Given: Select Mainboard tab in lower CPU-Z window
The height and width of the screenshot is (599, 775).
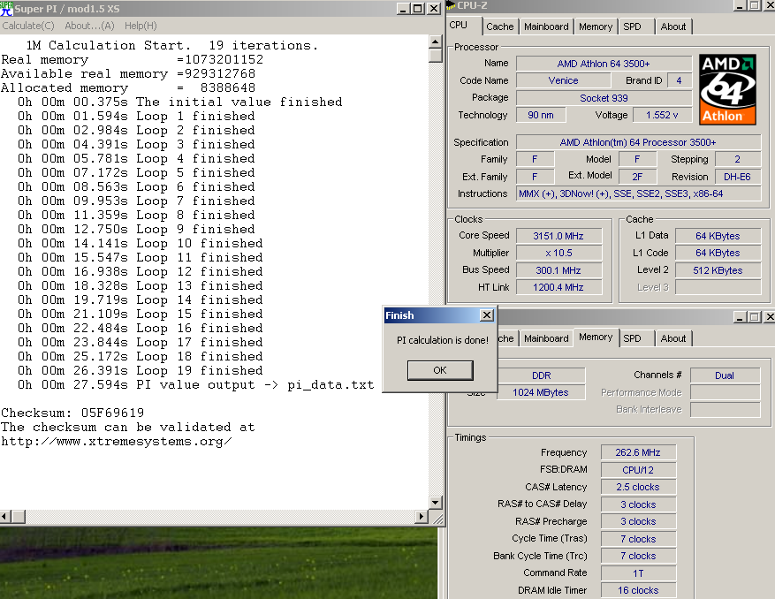Looking at the screenshot, I should click(x=546, y=338).
